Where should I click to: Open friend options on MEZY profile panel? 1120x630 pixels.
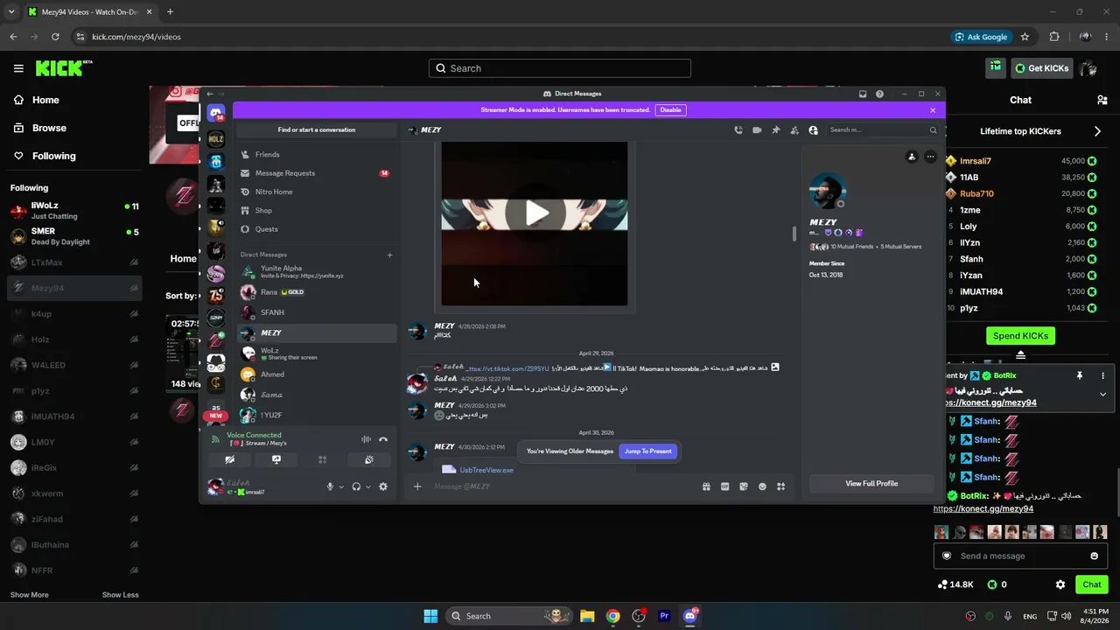click(912, 157)
